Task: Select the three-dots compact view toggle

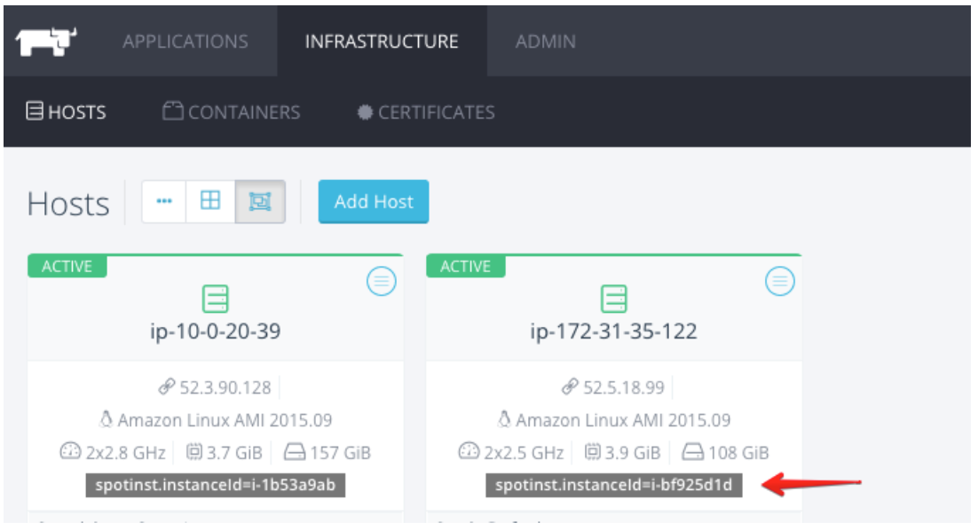Action: [x=164, y=201]
